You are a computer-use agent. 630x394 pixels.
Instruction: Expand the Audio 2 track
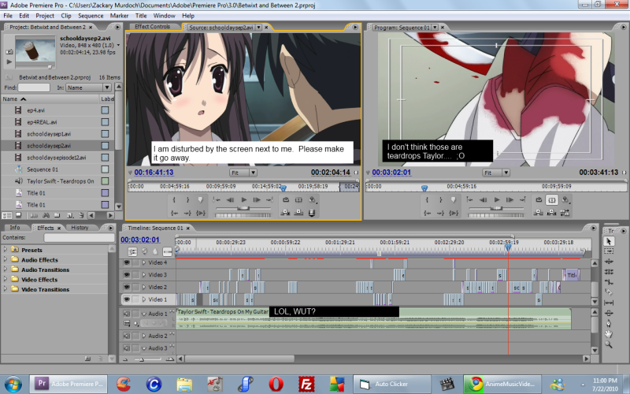tap(144, 336)
